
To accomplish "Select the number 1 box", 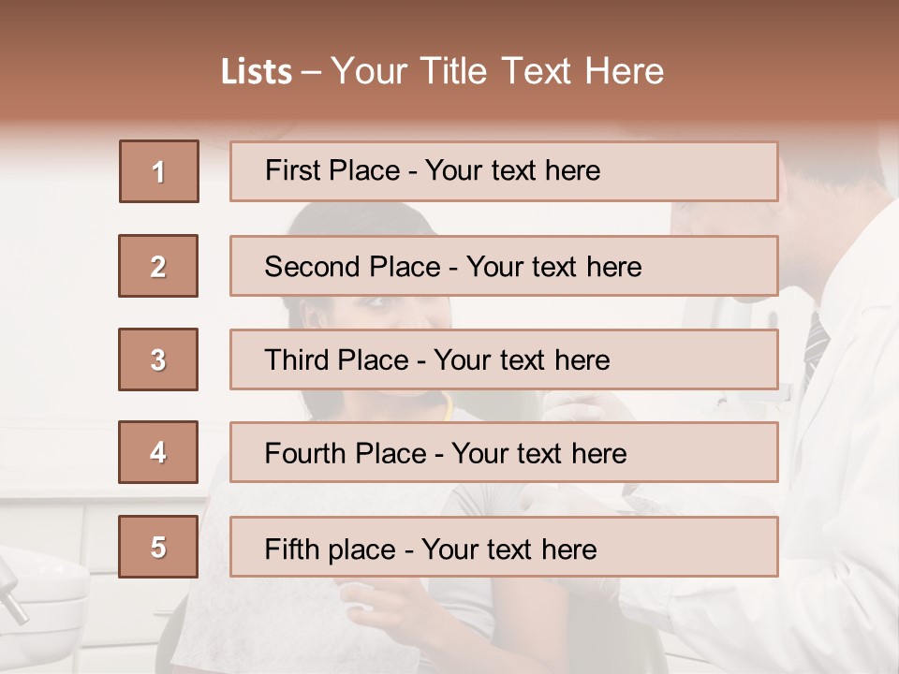I will [158, 171].
